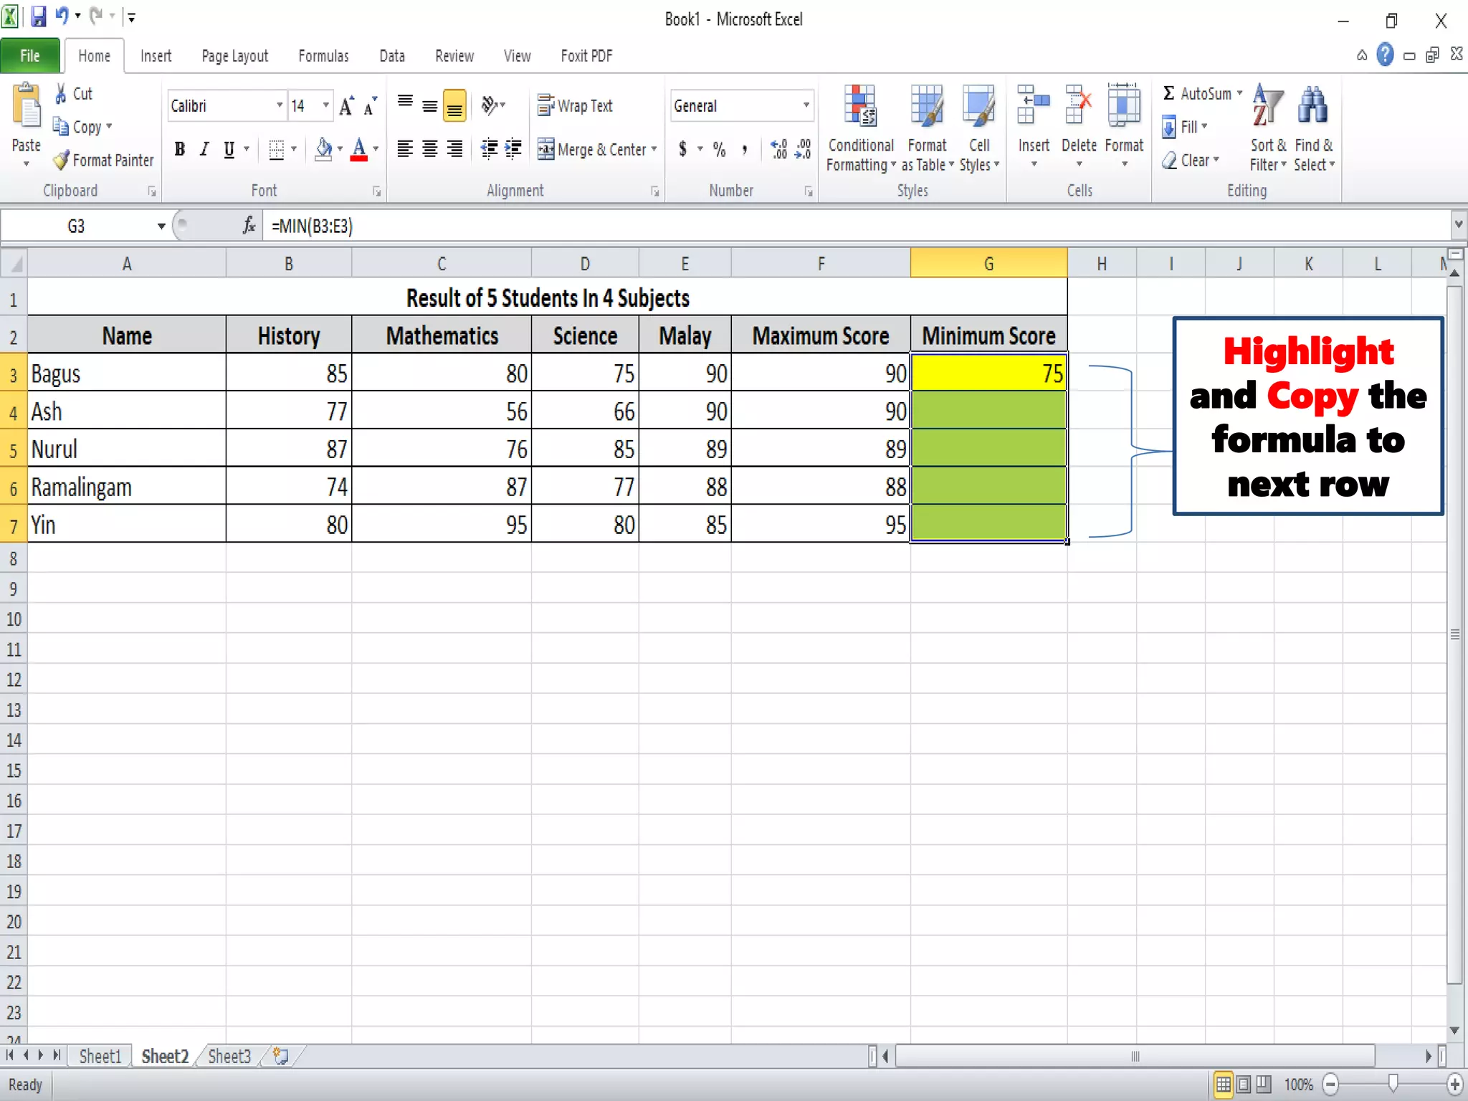The image size is (1468, 1101).
Task: Click the Insert Function fx icon
Action: coord(249,226)
